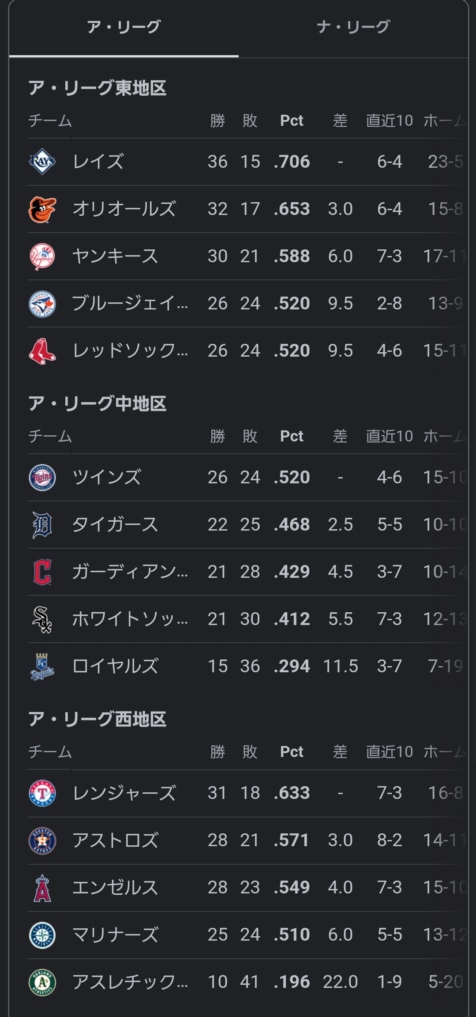476x1017 pixels.
Task: Tap the White Sox logo
Action: pos(42,619)
